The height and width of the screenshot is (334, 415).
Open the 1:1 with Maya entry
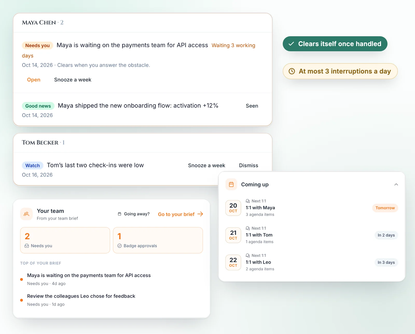coord(312,208)
